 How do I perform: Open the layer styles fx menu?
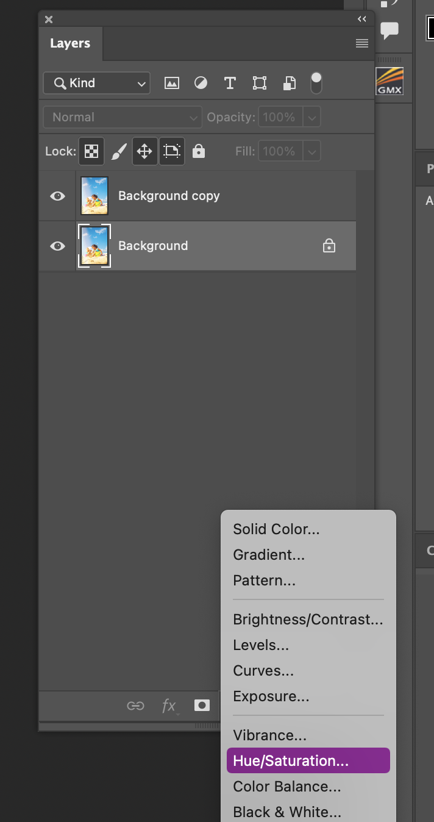click(169, 706)
